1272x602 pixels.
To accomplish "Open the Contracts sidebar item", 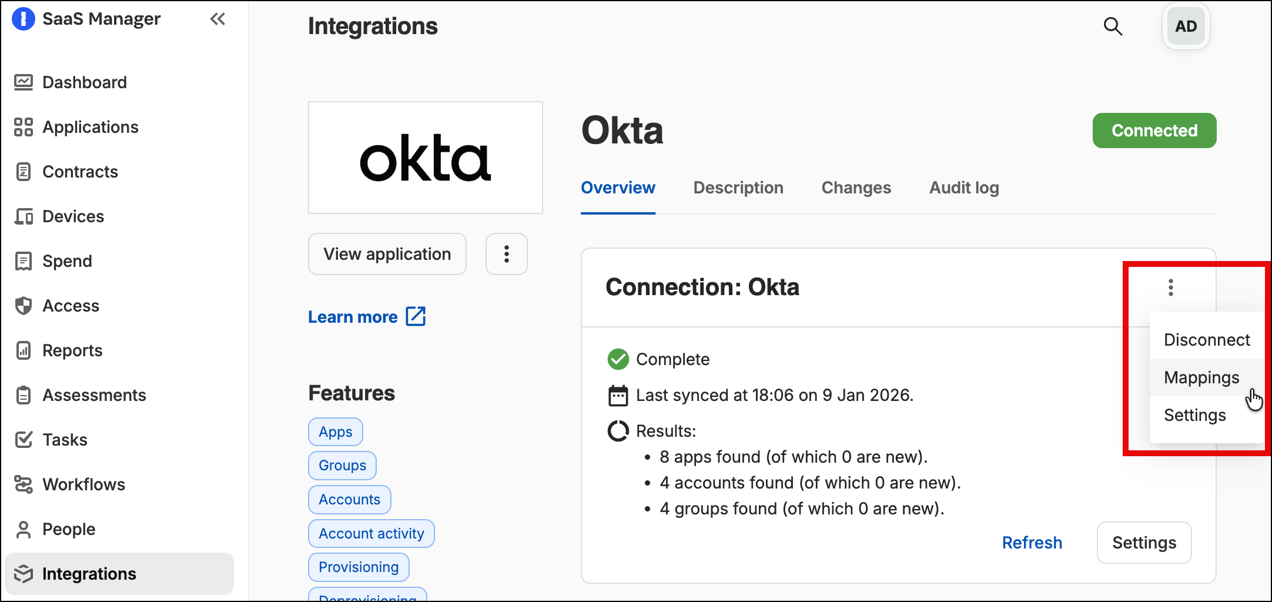I will click(x=119, y=172).
